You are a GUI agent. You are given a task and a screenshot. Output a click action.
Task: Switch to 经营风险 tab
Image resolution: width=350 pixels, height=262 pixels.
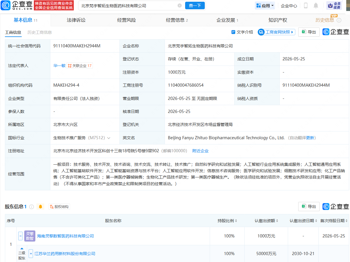[x=126, y=20]
